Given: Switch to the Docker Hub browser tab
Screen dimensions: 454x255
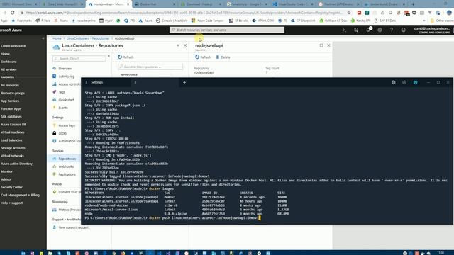Looking at the screenshot, I should pos(155,4).
